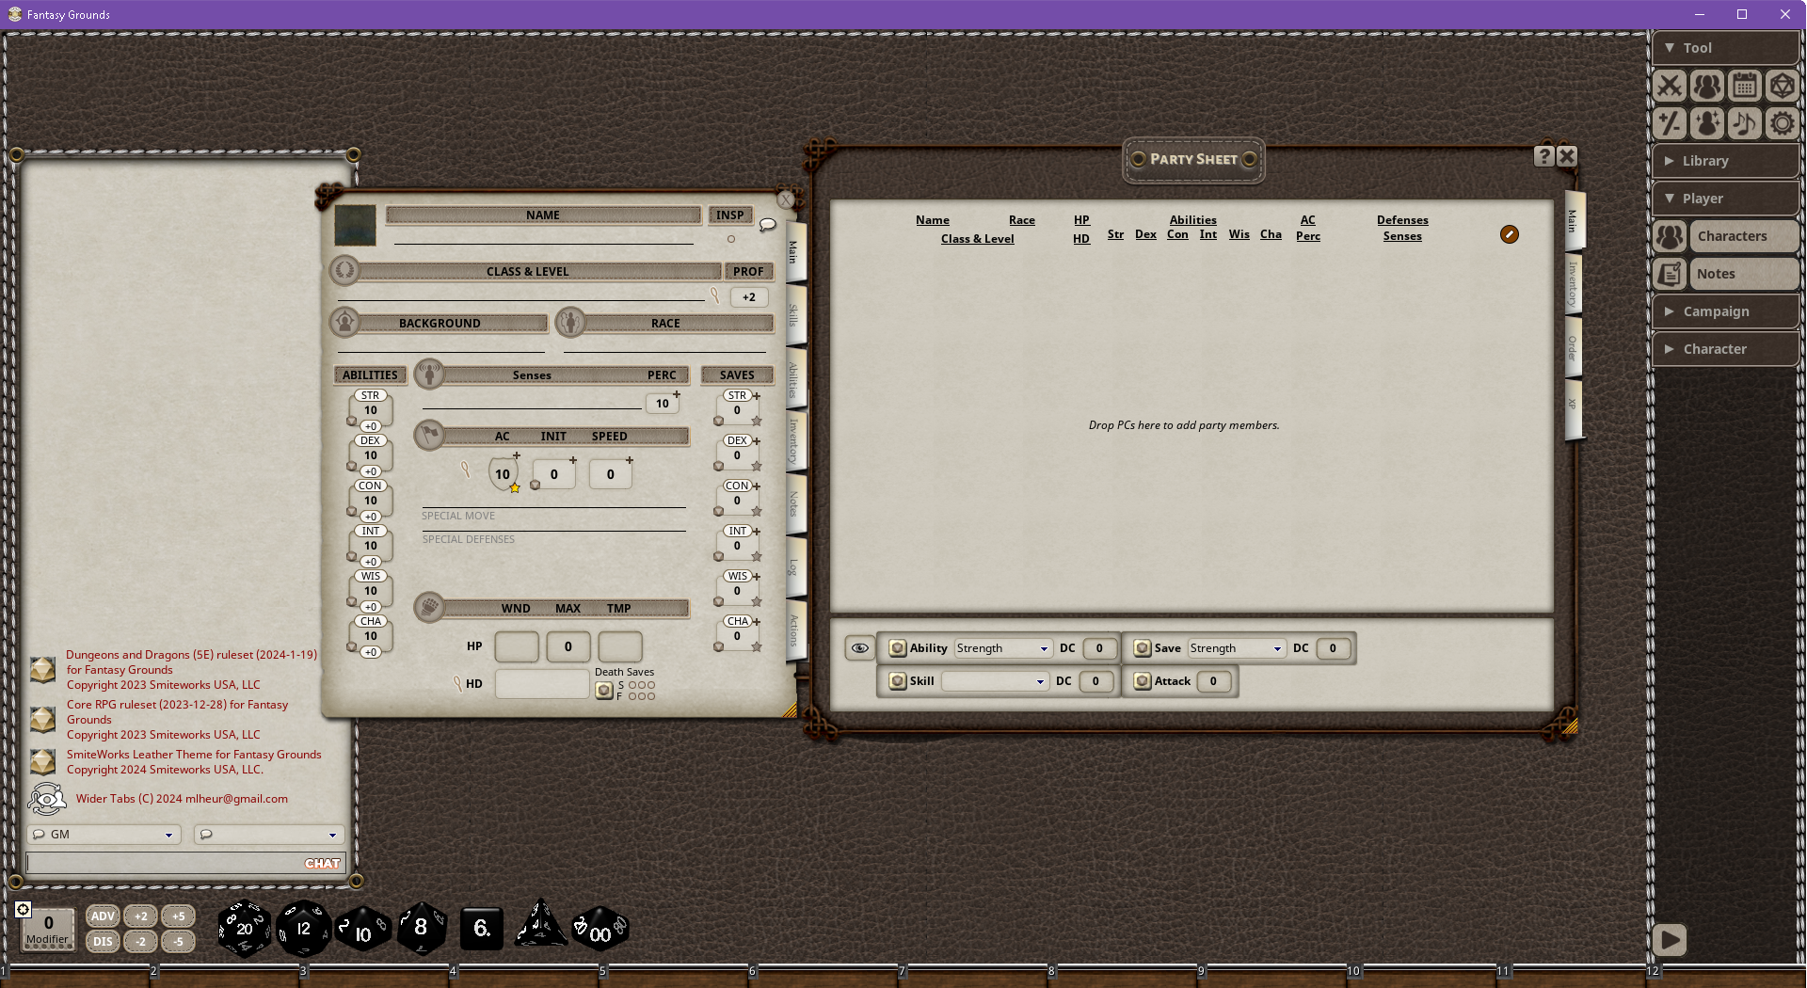
Task: Click the d12 die
Action: (303, 929)
